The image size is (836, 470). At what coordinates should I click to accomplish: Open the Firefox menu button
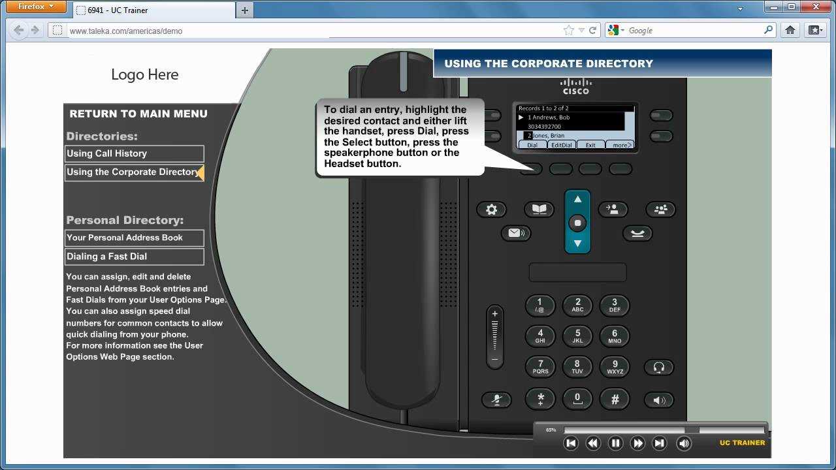pos(37,7)
